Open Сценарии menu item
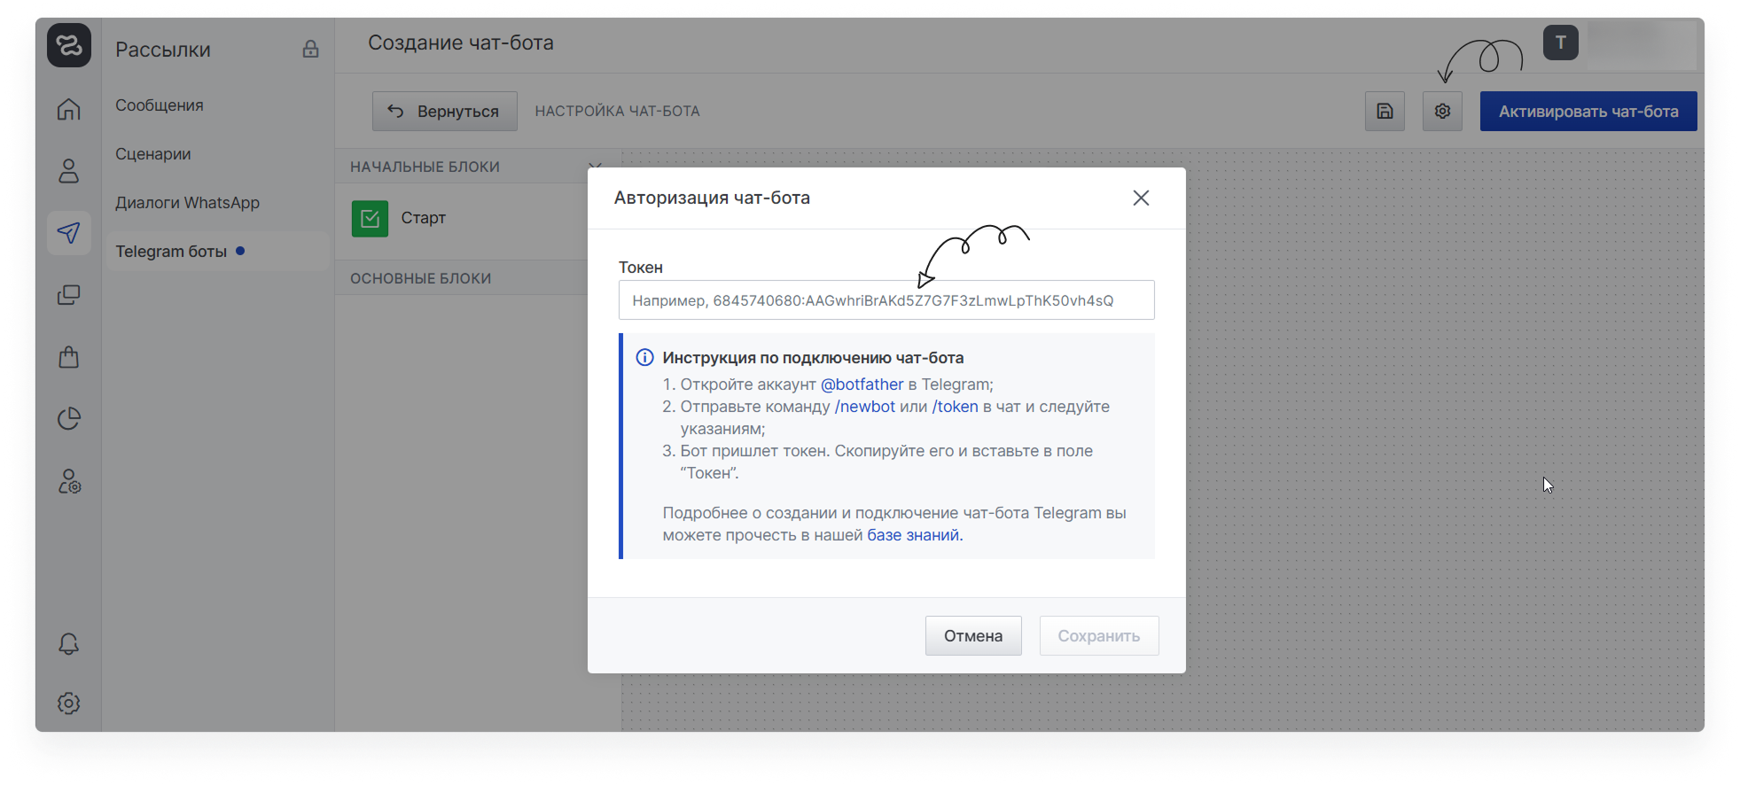Viewport: 1740px width, 785px height. pyautogui.click(x=153, y=154)
